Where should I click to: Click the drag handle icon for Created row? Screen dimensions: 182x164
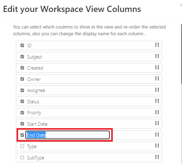coord(157,67)
